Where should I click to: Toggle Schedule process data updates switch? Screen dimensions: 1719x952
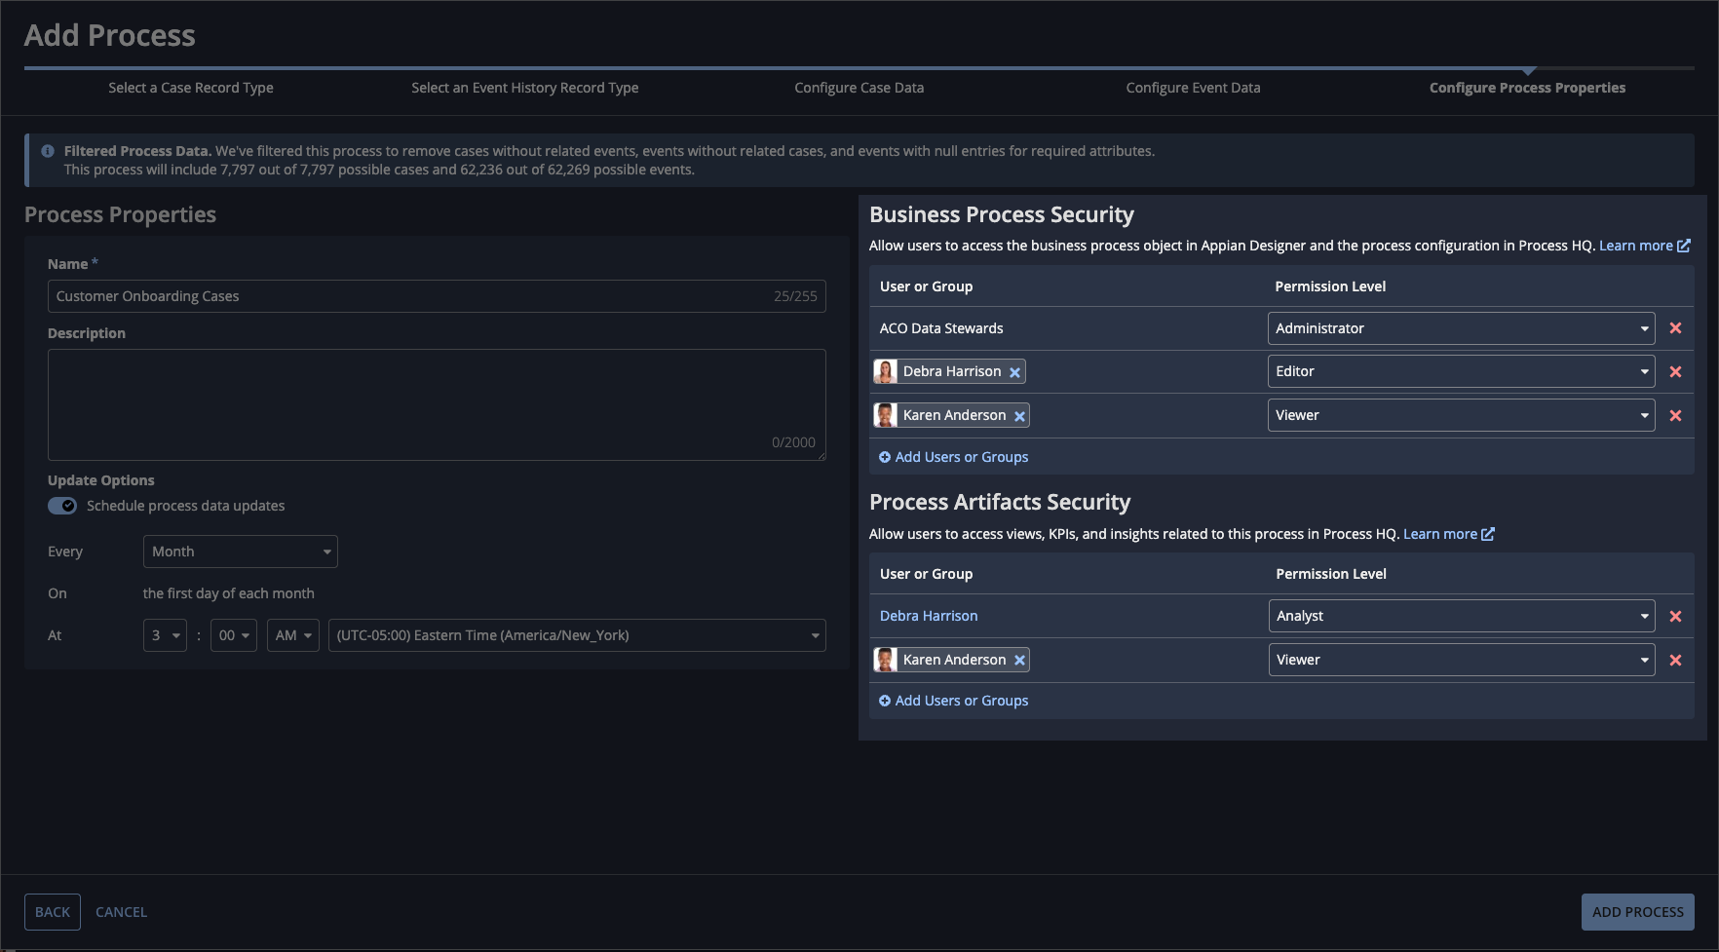(x=62, y=506)
